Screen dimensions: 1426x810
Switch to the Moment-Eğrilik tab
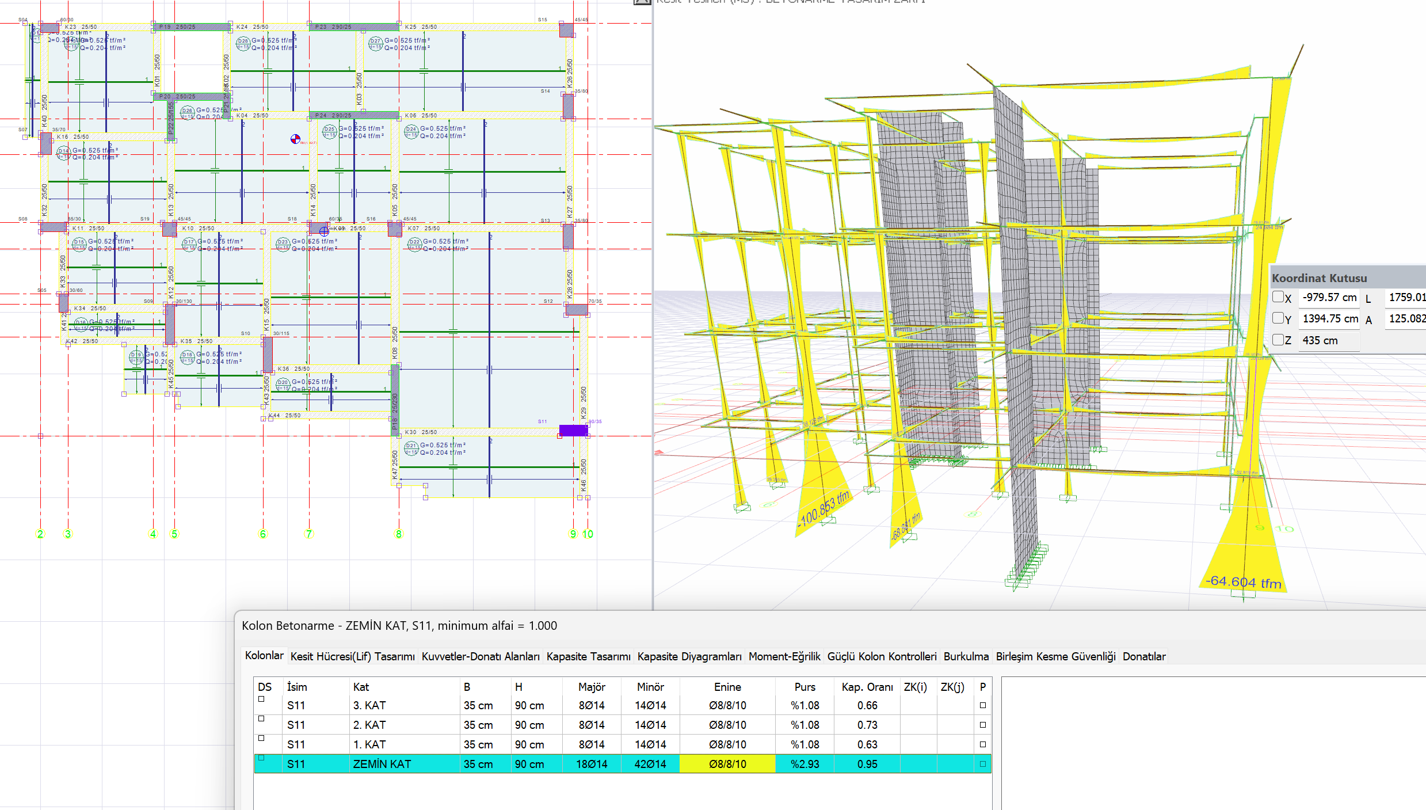pos(784,656)
